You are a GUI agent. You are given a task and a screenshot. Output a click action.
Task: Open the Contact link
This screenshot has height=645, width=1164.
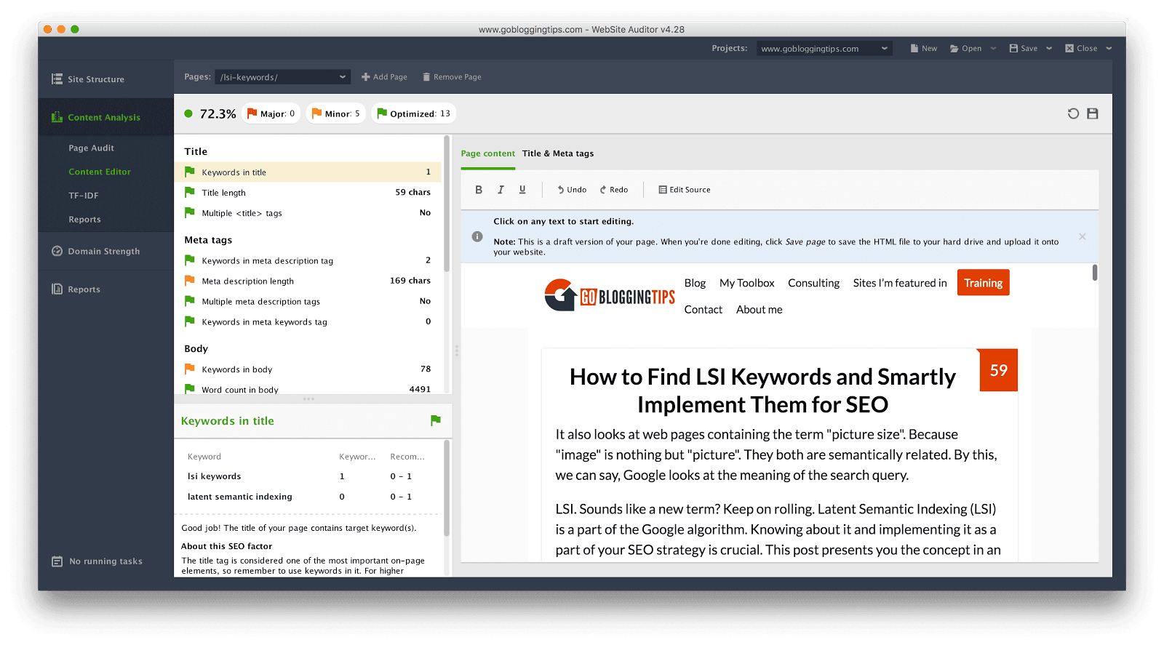(x=703, y=309)
